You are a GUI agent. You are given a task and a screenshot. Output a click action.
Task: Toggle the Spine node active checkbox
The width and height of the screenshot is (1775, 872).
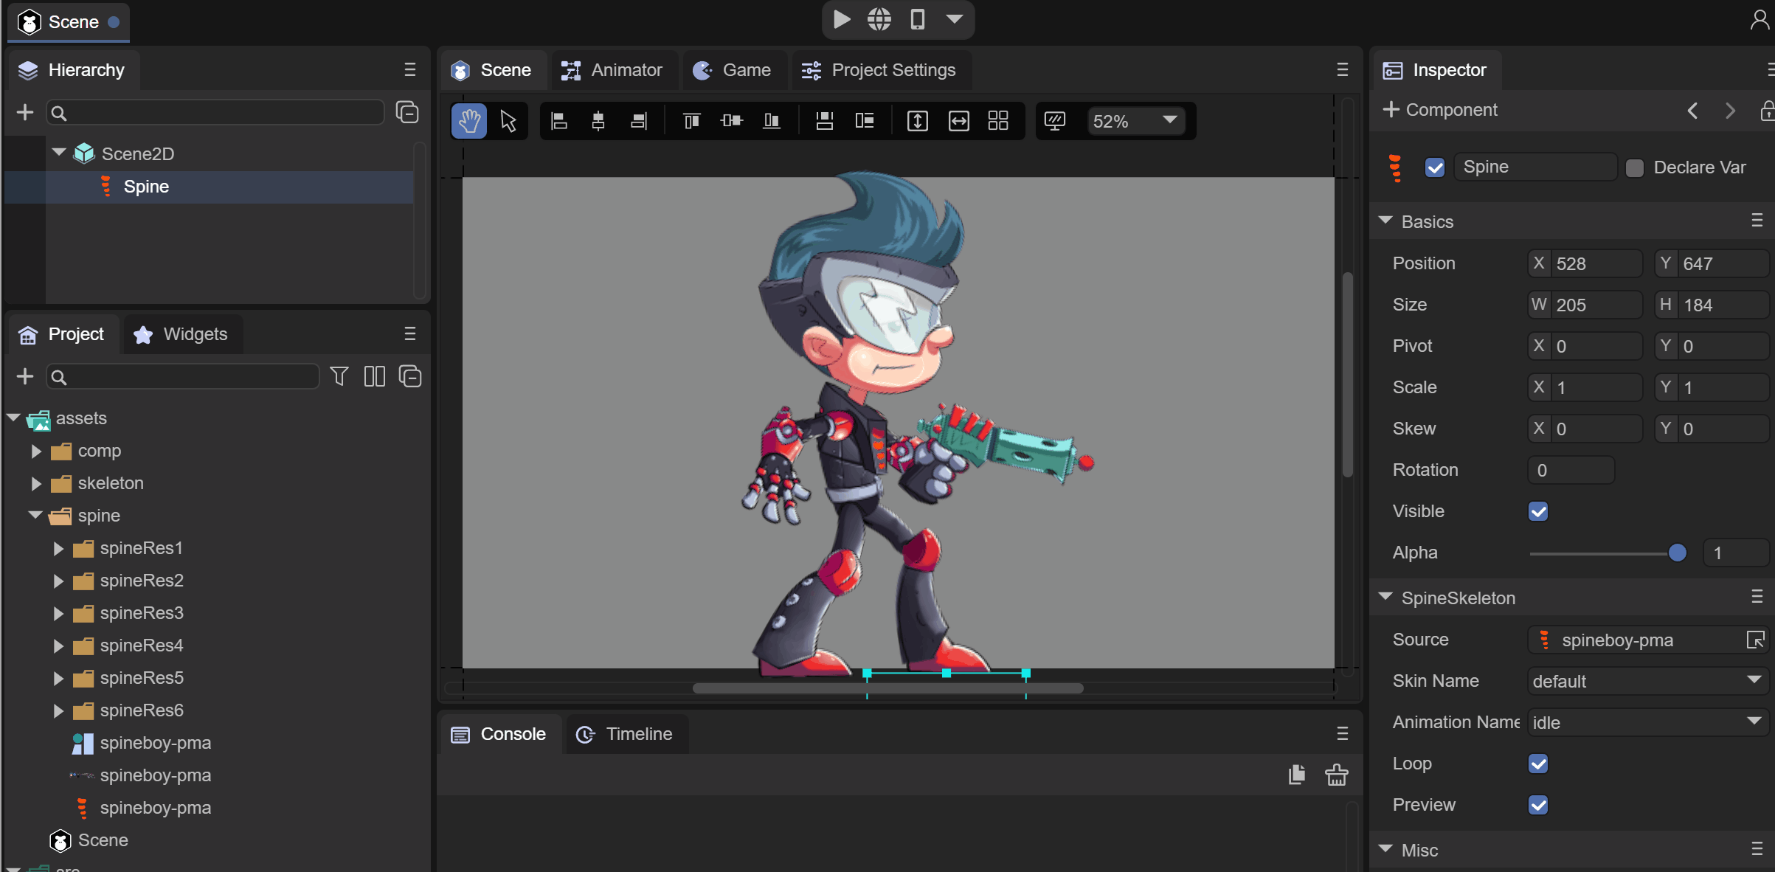click(1435, 167)
